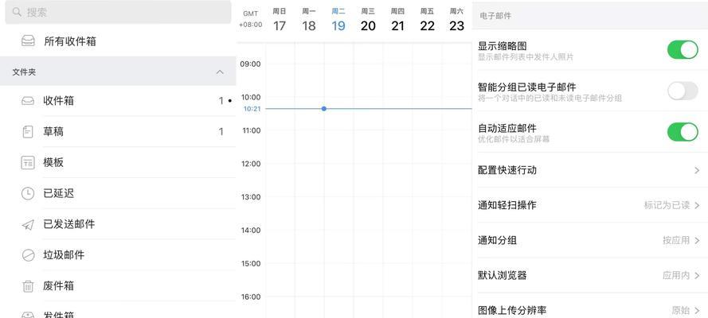Click the 10:21 current time label
This screenshot has width=708, height=318.
(252, 109)
